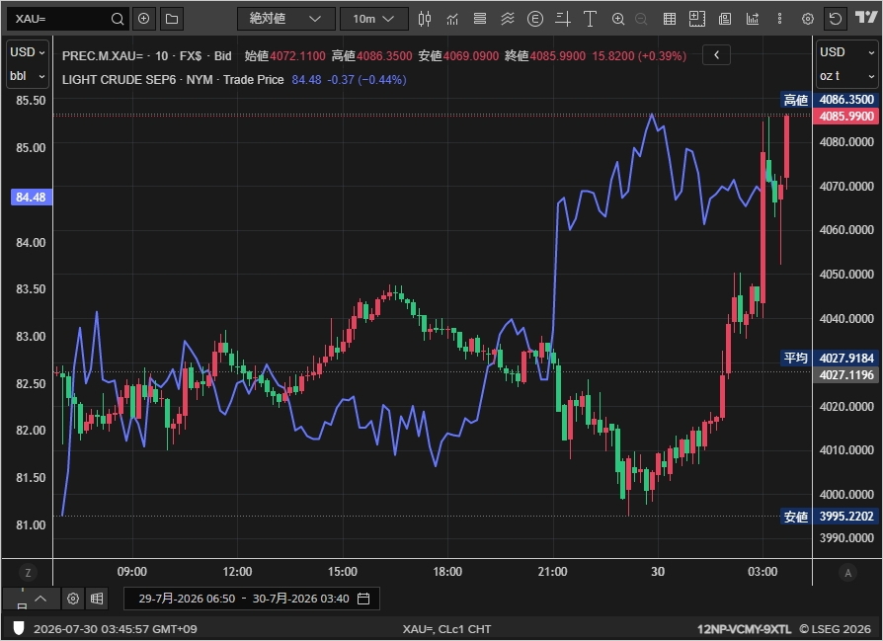This screenshot has height=641, width=883.
Task: Click status bar timestamp 2026-07-30 03:45:57
Action: tap(116, 628)
